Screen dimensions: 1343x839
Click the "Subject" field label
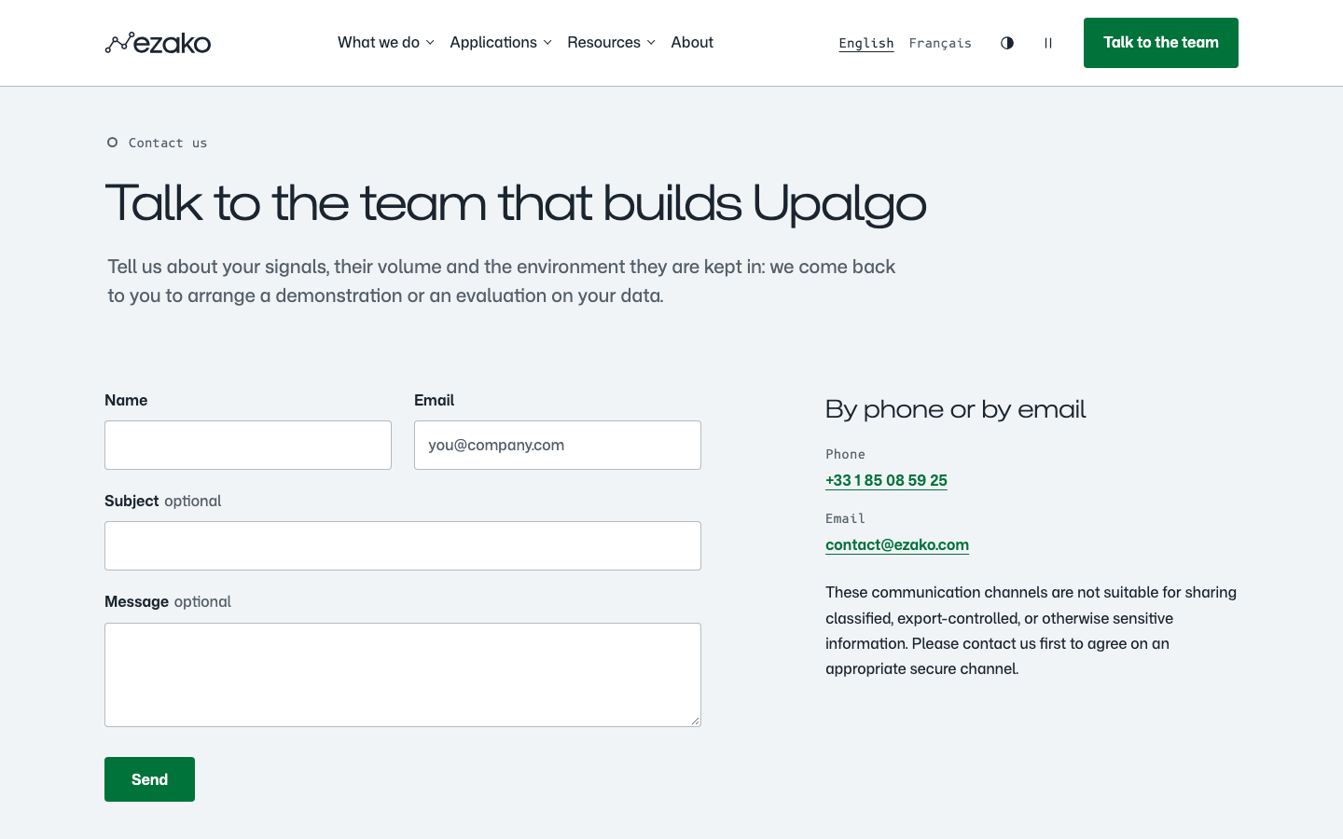(132, 501)
